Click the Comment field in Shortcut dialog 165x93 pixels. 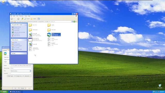click(21, 73)
